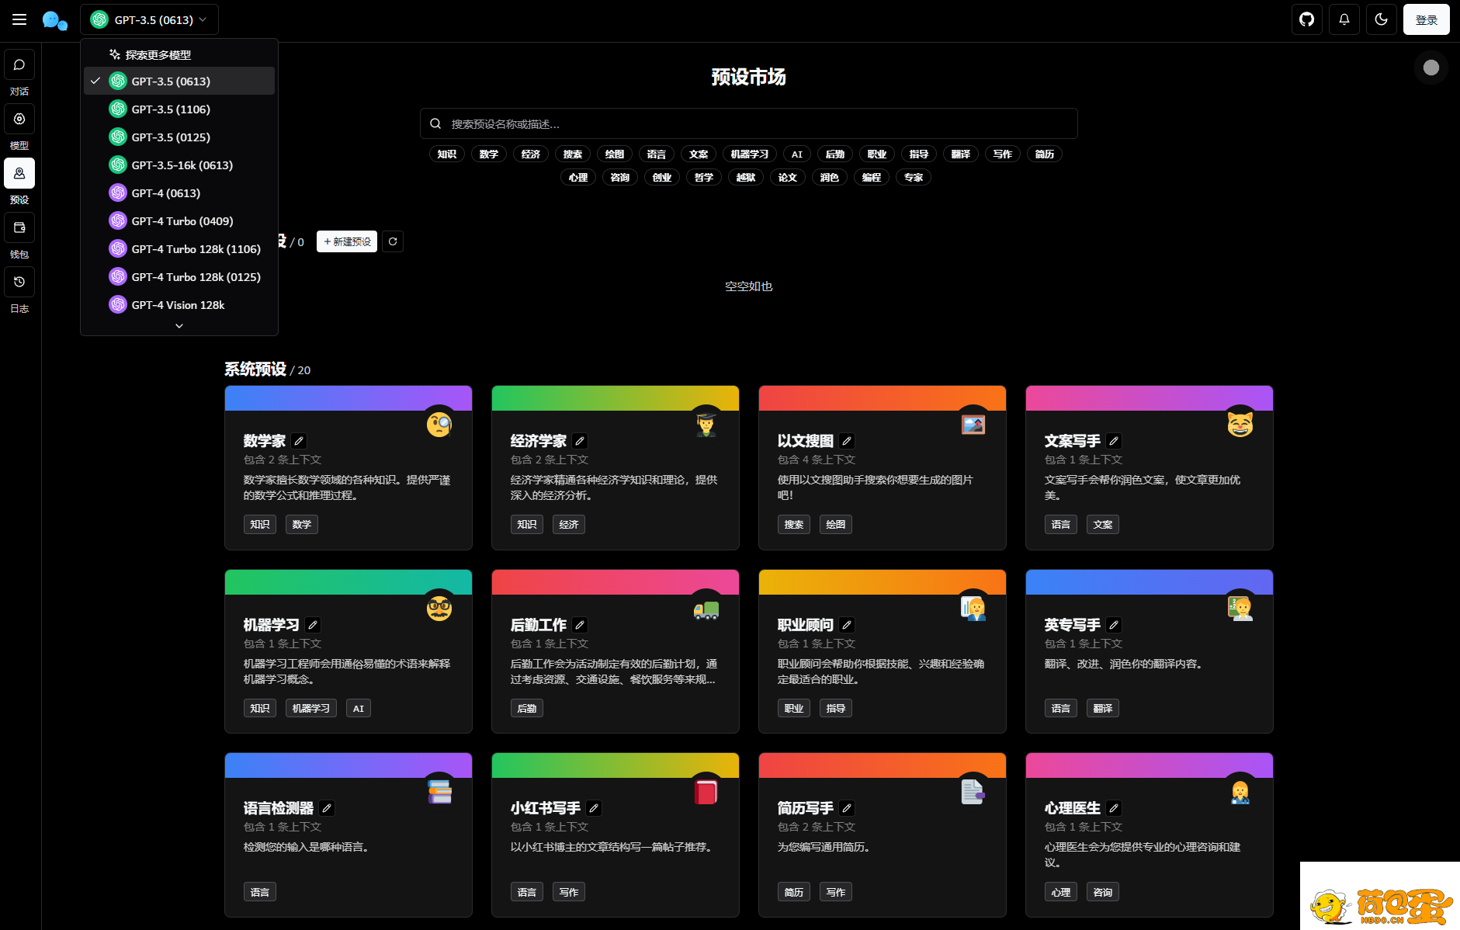The width and height of the screenshot is (1460, 930).
Task: Focus the preset search input field
Action: [x=749, y=123]
